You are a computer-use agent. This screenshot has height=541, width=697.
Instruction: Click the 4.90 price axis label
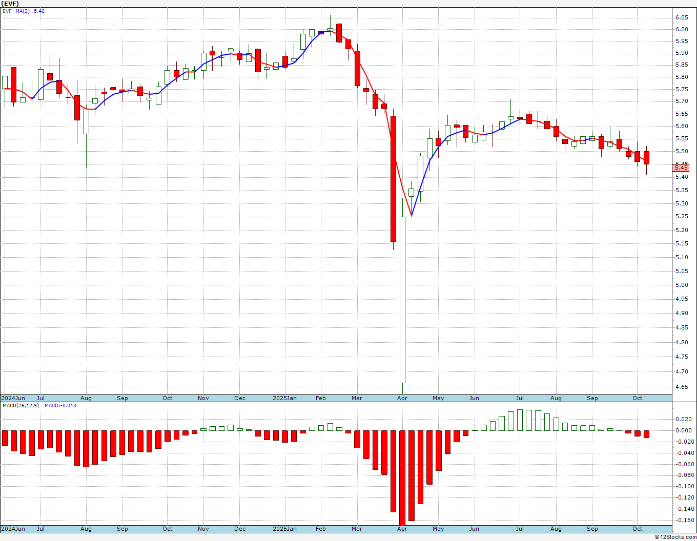click(x=682, y=313)
